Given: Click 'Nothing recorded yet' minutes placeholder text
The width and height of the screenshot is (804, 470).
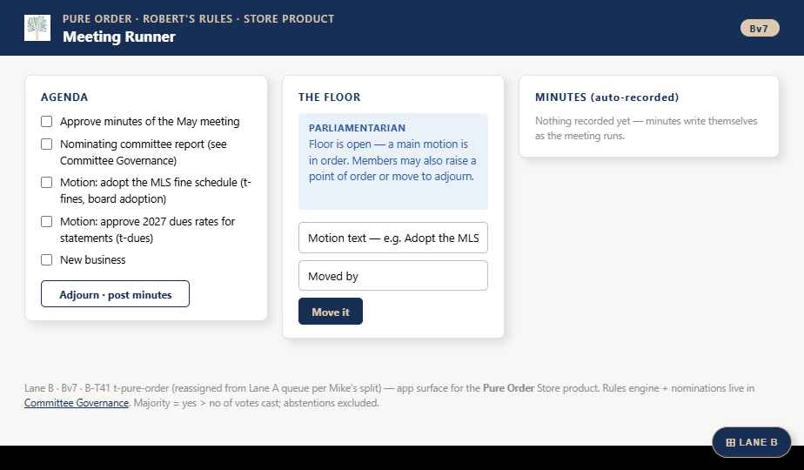Looking at the screenshot, I should click(x=646, y=128).
